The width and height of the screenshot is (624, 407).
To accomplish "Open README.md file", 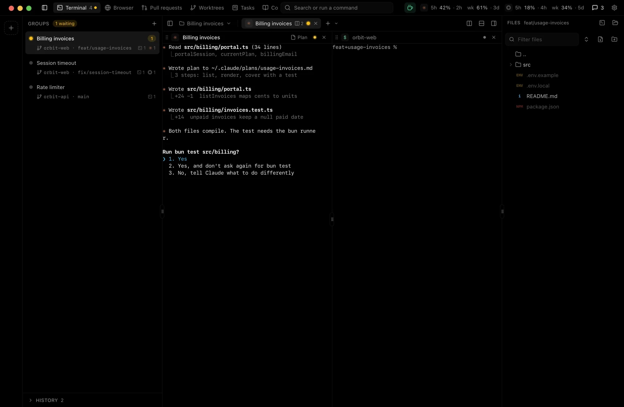I will [542, 96].
